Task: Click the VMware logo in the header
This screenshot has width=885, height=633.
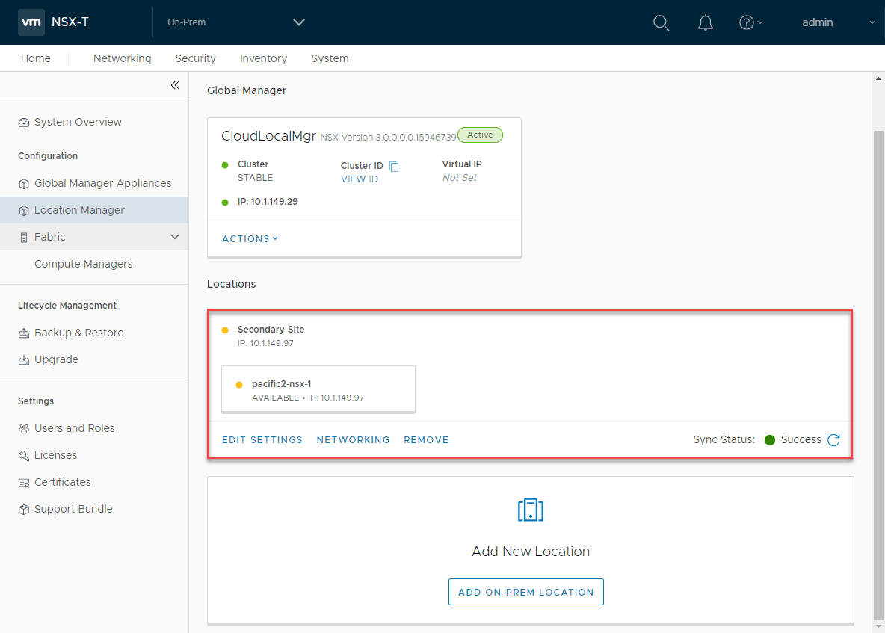Action: click(31, 22)
